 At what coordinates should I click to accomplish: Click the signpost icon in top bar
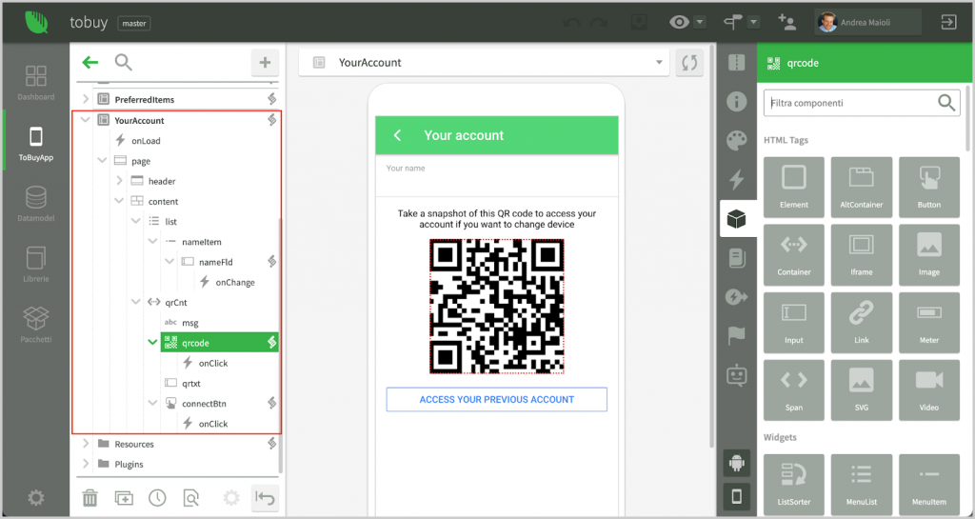[732, 22]
